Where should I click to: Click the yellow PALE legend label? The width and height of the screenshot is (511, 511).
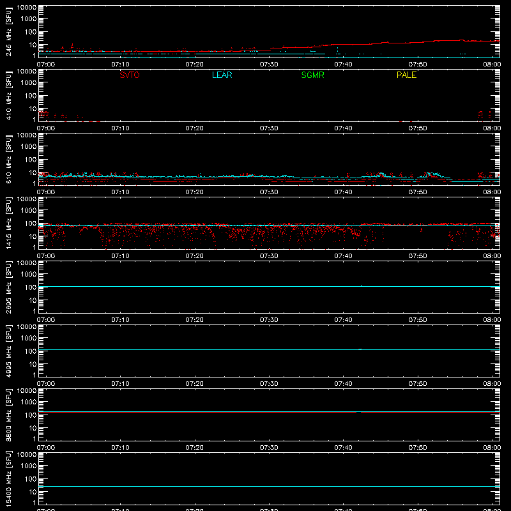406,75
